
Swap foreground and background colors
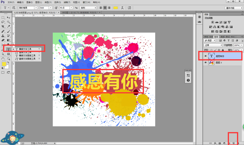[8, 63]
